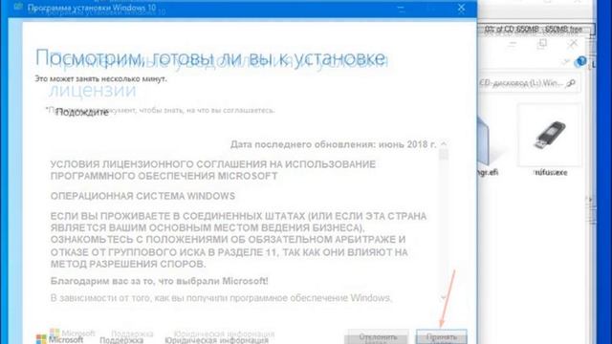Click the Microsoft logo in setup footer
612x344 pixels.
pyautogui.click(x=59, y=339)
